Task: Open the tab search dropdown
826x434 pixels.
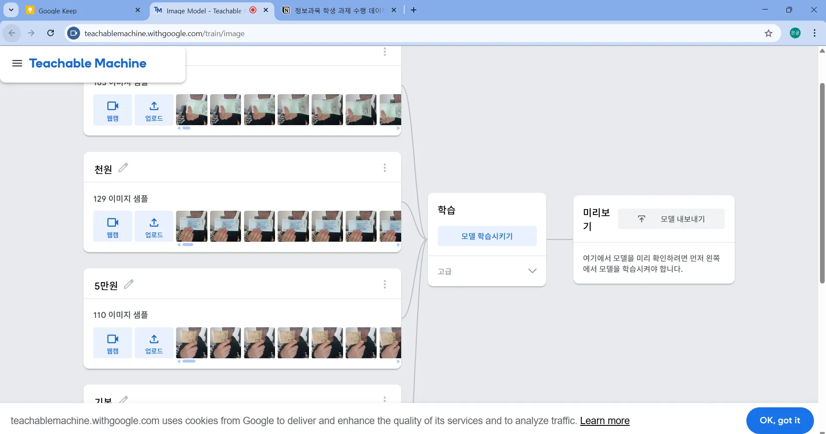Action: coord(11,10)
